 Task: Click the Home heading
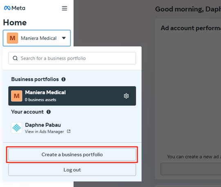(15, 23)
